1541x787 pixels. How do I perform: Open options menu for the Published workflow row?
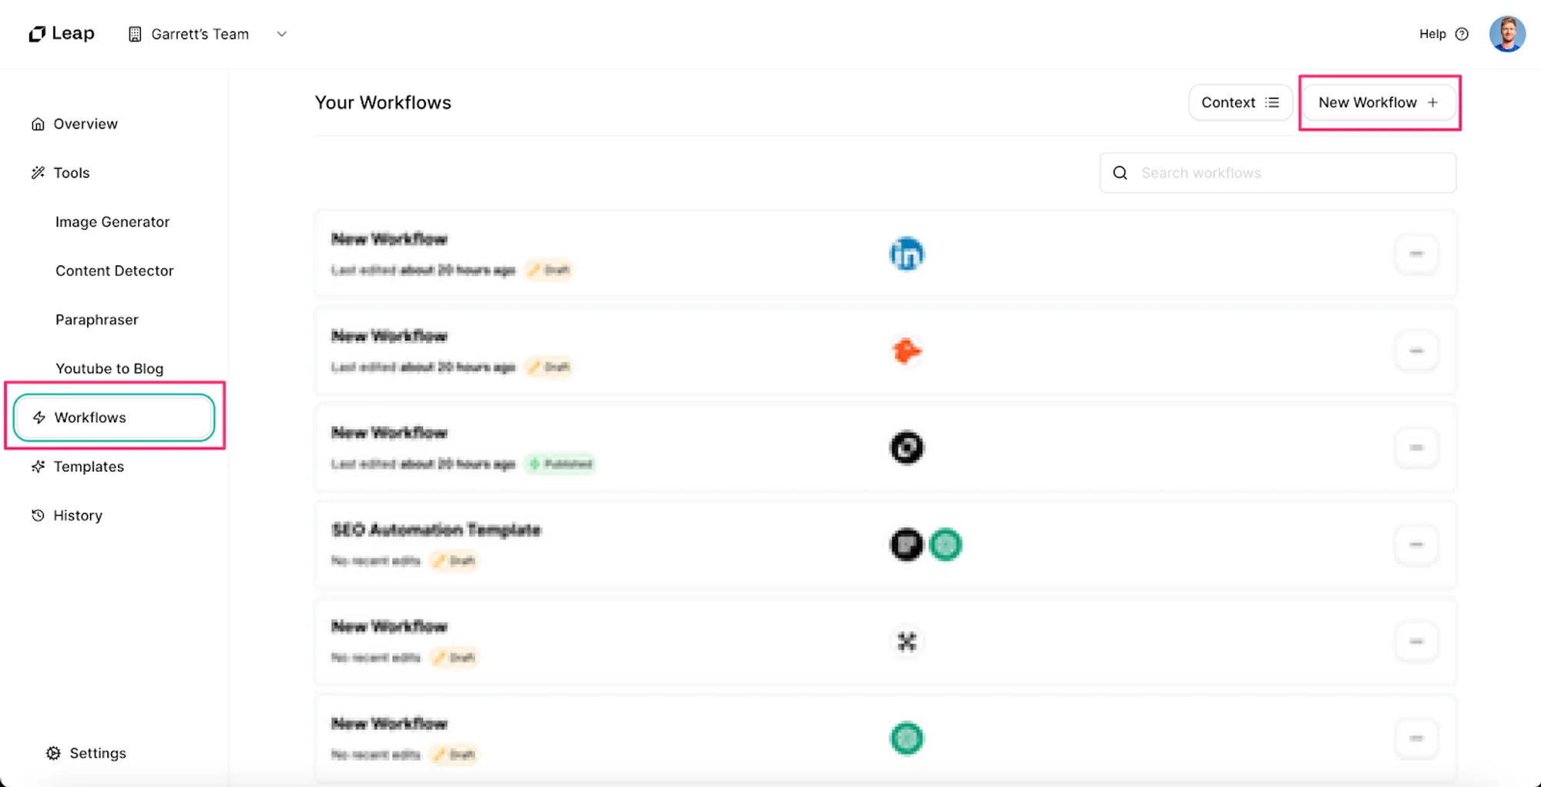click(1416, 448)
